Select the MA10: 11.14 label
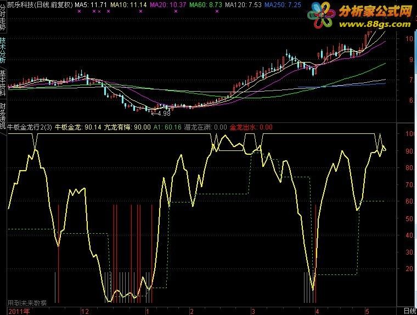The image size is (417, 315). click(128, 4)
